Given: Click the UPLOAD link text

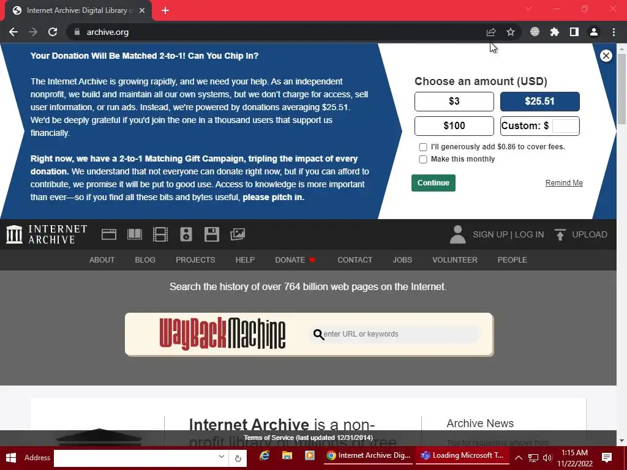Looking at the screenshot, I should click(590, 234).
